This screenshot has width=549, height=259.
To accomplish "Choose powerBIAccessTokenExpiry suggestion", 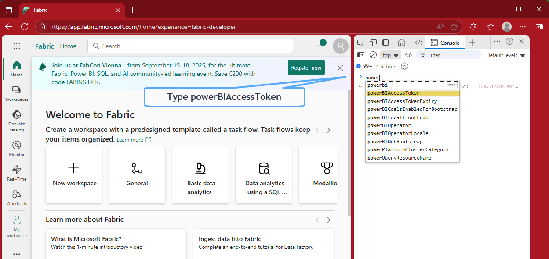I will [x=413, y=101].
